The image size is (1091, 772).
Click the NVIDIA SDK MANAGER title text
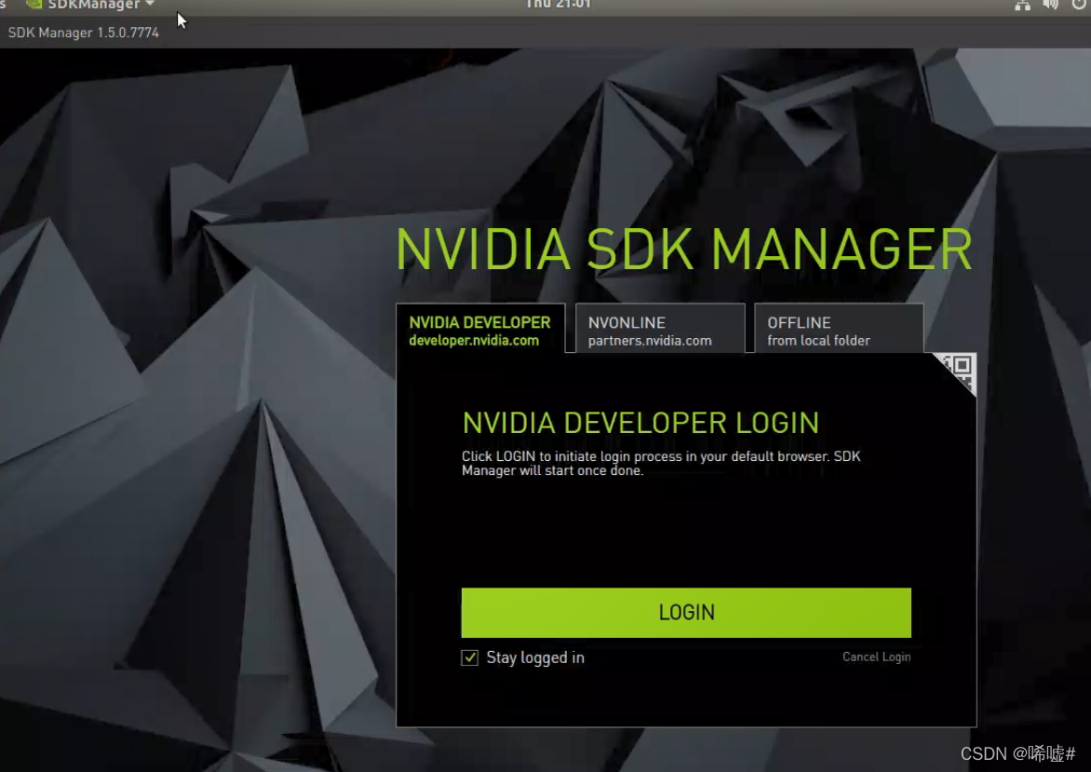point(684,250)
